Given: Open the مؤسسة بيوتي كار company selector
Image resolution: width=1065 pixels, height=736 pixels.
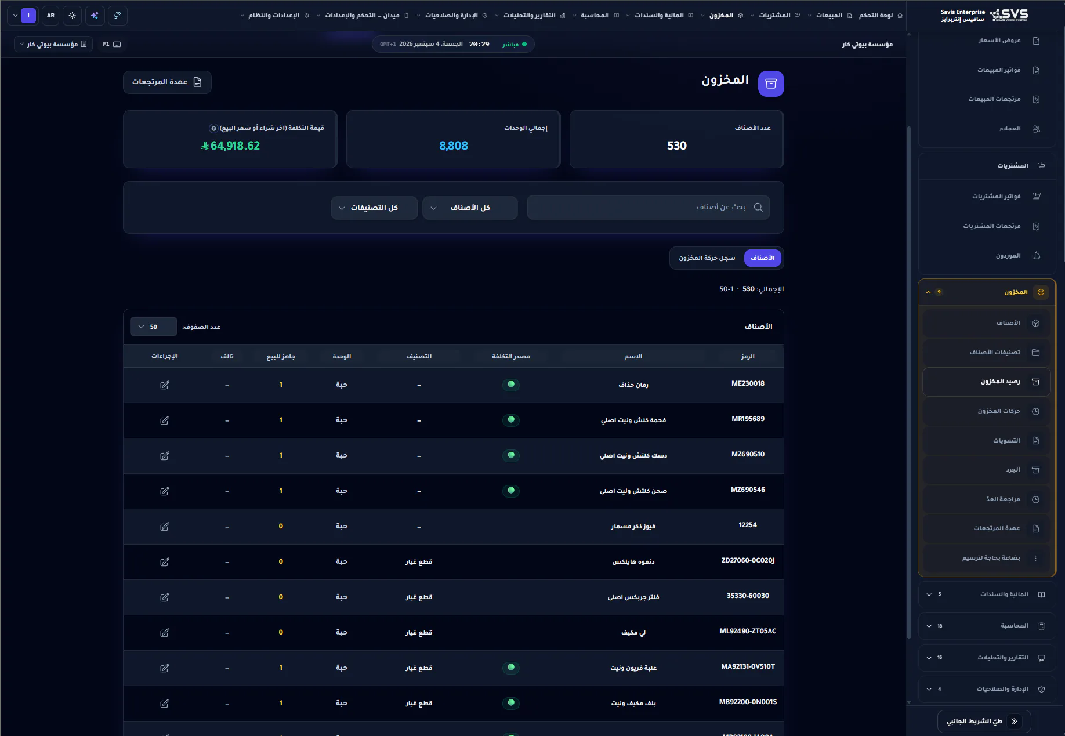Looking at the screenshot, I should tap(53, 44).
